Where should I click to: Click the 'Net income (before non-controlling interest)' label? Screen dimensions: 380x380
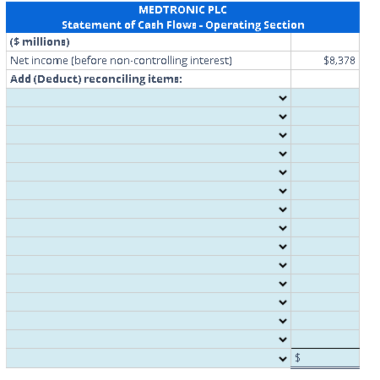(121, 61)
